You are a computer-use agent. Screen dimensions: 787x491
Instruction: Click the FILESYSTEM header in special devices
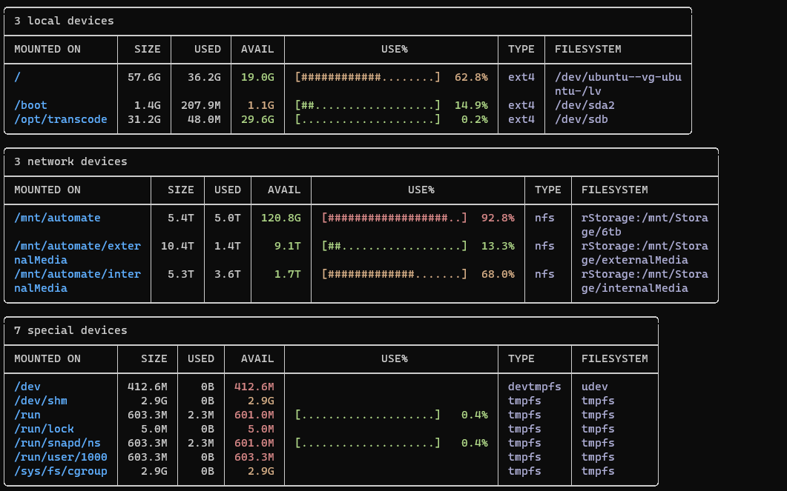(x=615, y=358)
